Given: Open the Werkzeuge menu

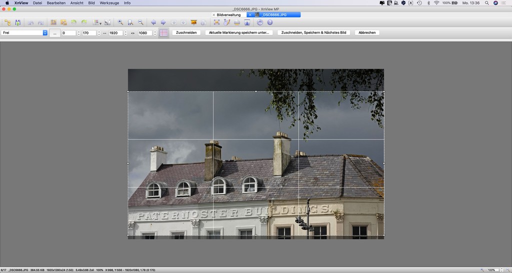Looking at the screenshot, I should point(109,3).
